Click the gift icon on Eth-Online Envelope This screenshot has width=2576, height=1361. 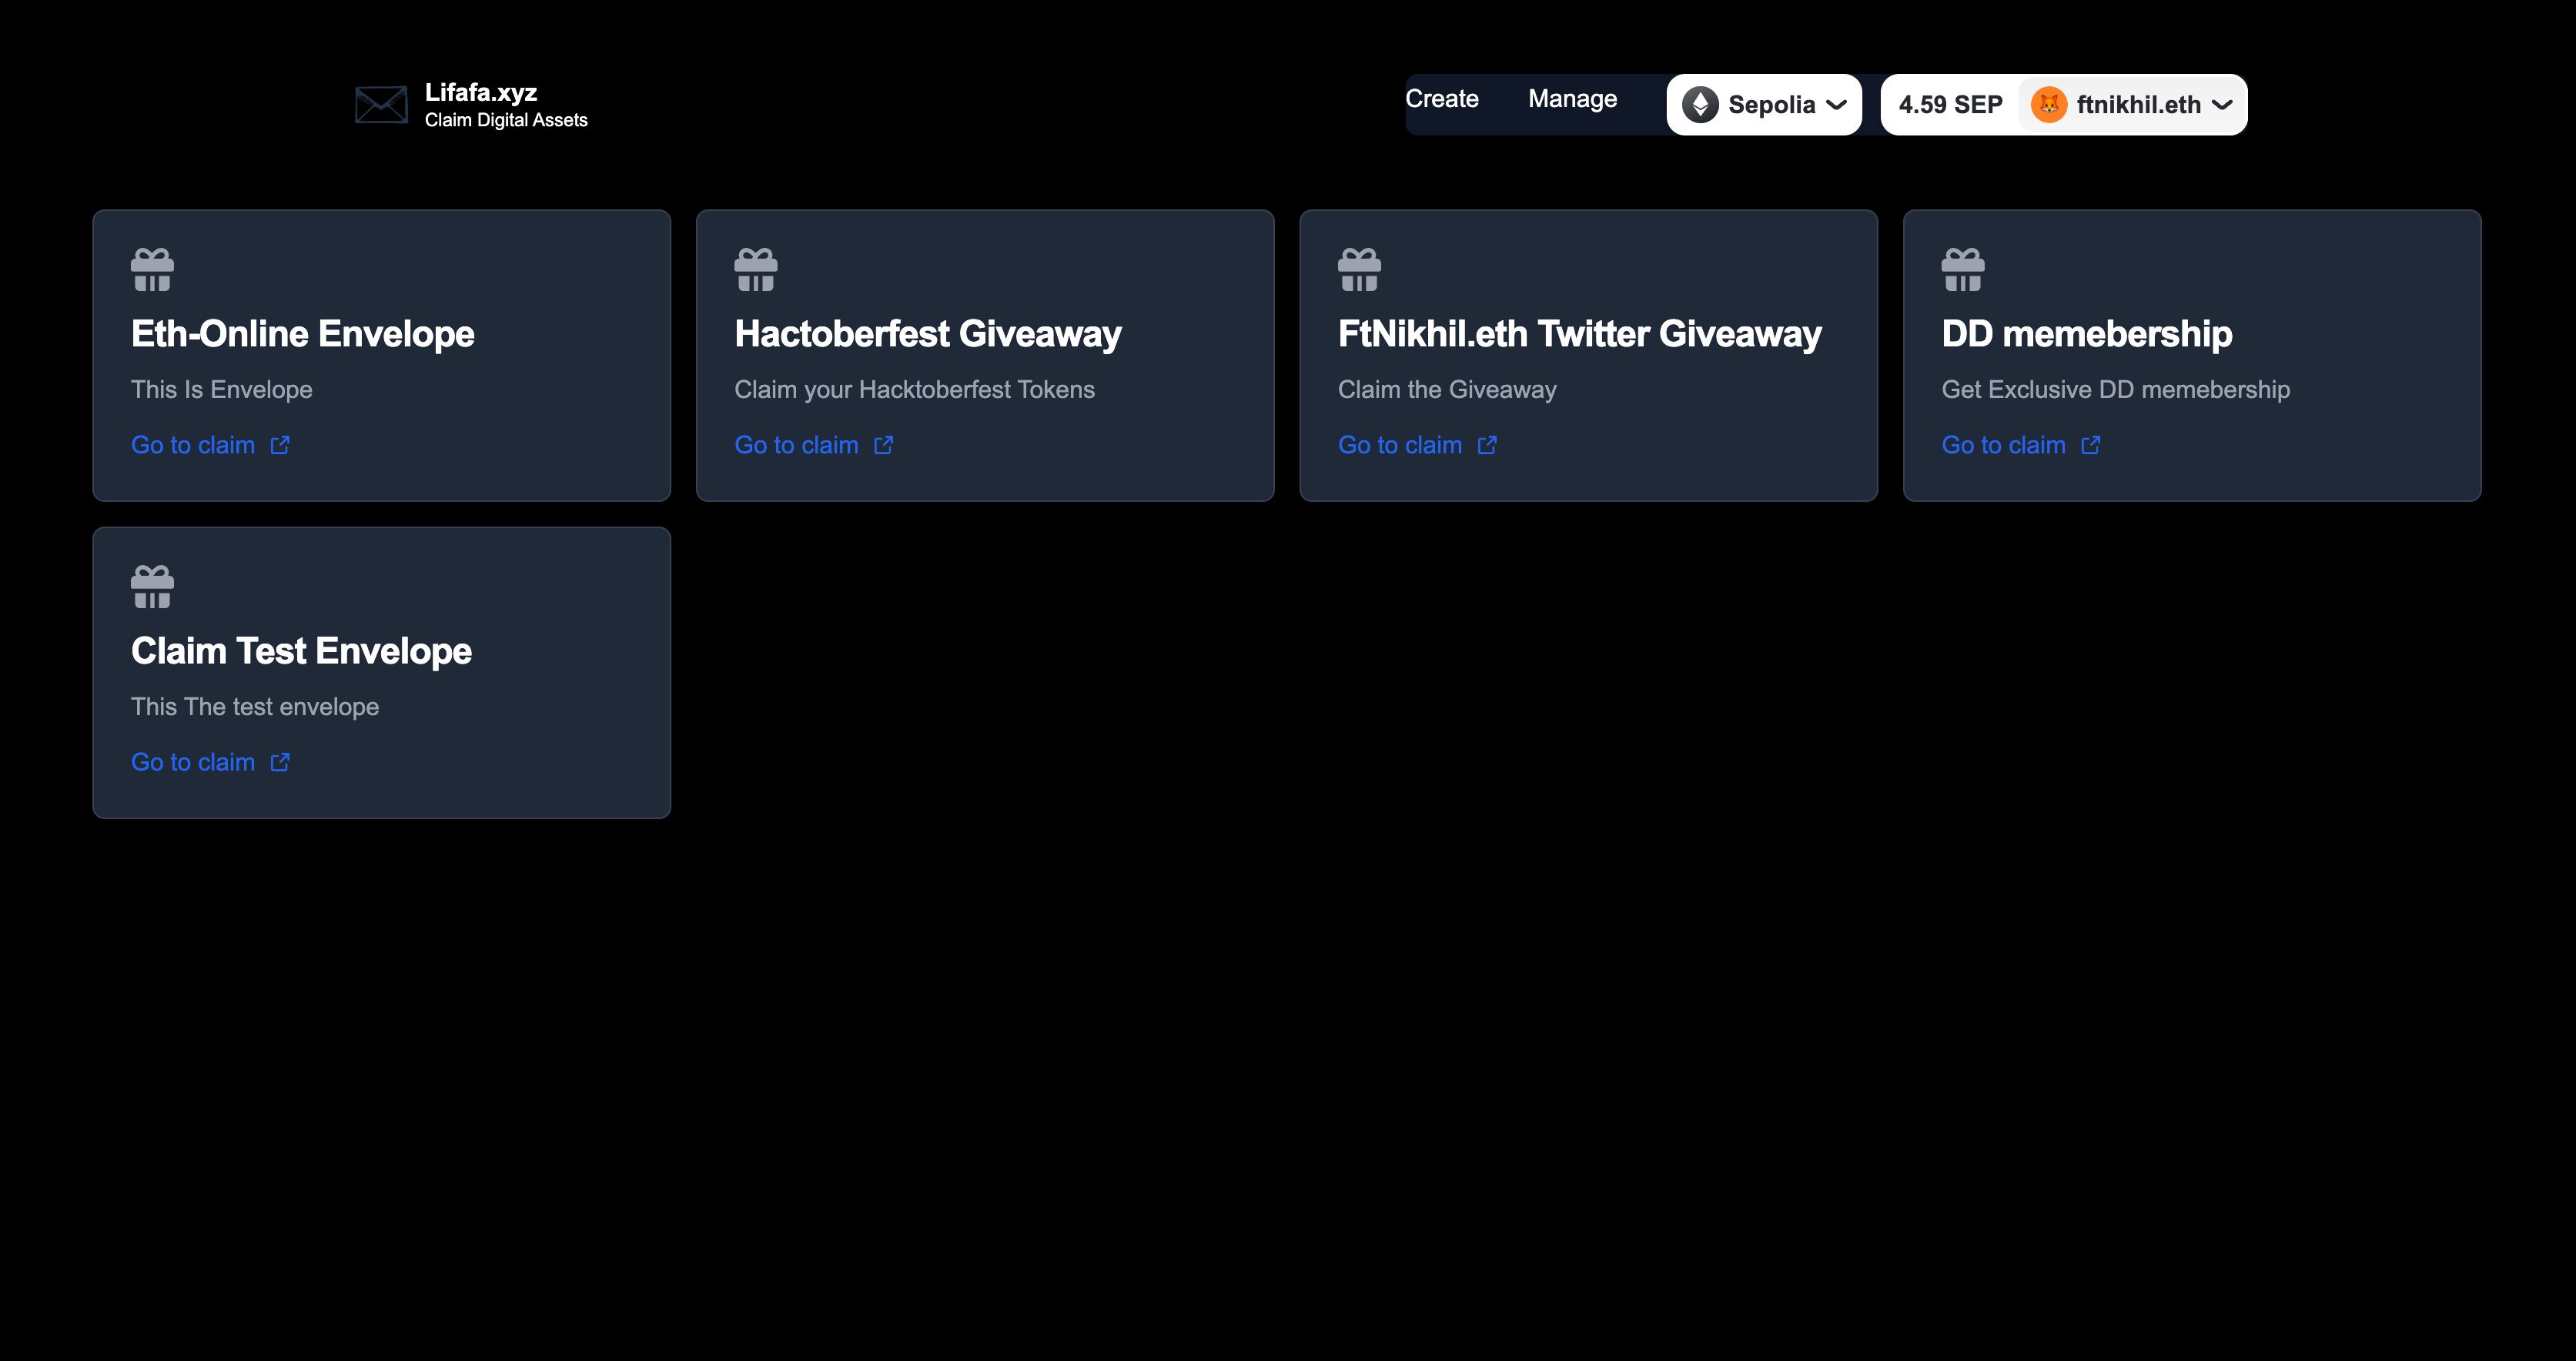click(152, 266)
